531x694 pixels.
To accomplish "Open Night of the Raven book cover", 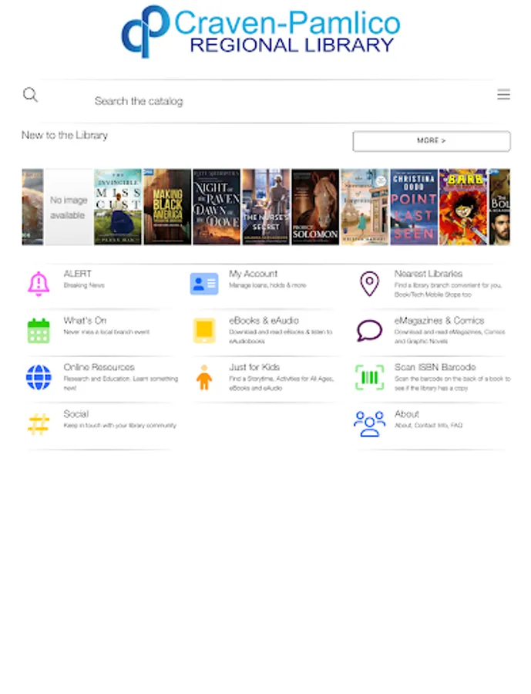I will point(217,207).
